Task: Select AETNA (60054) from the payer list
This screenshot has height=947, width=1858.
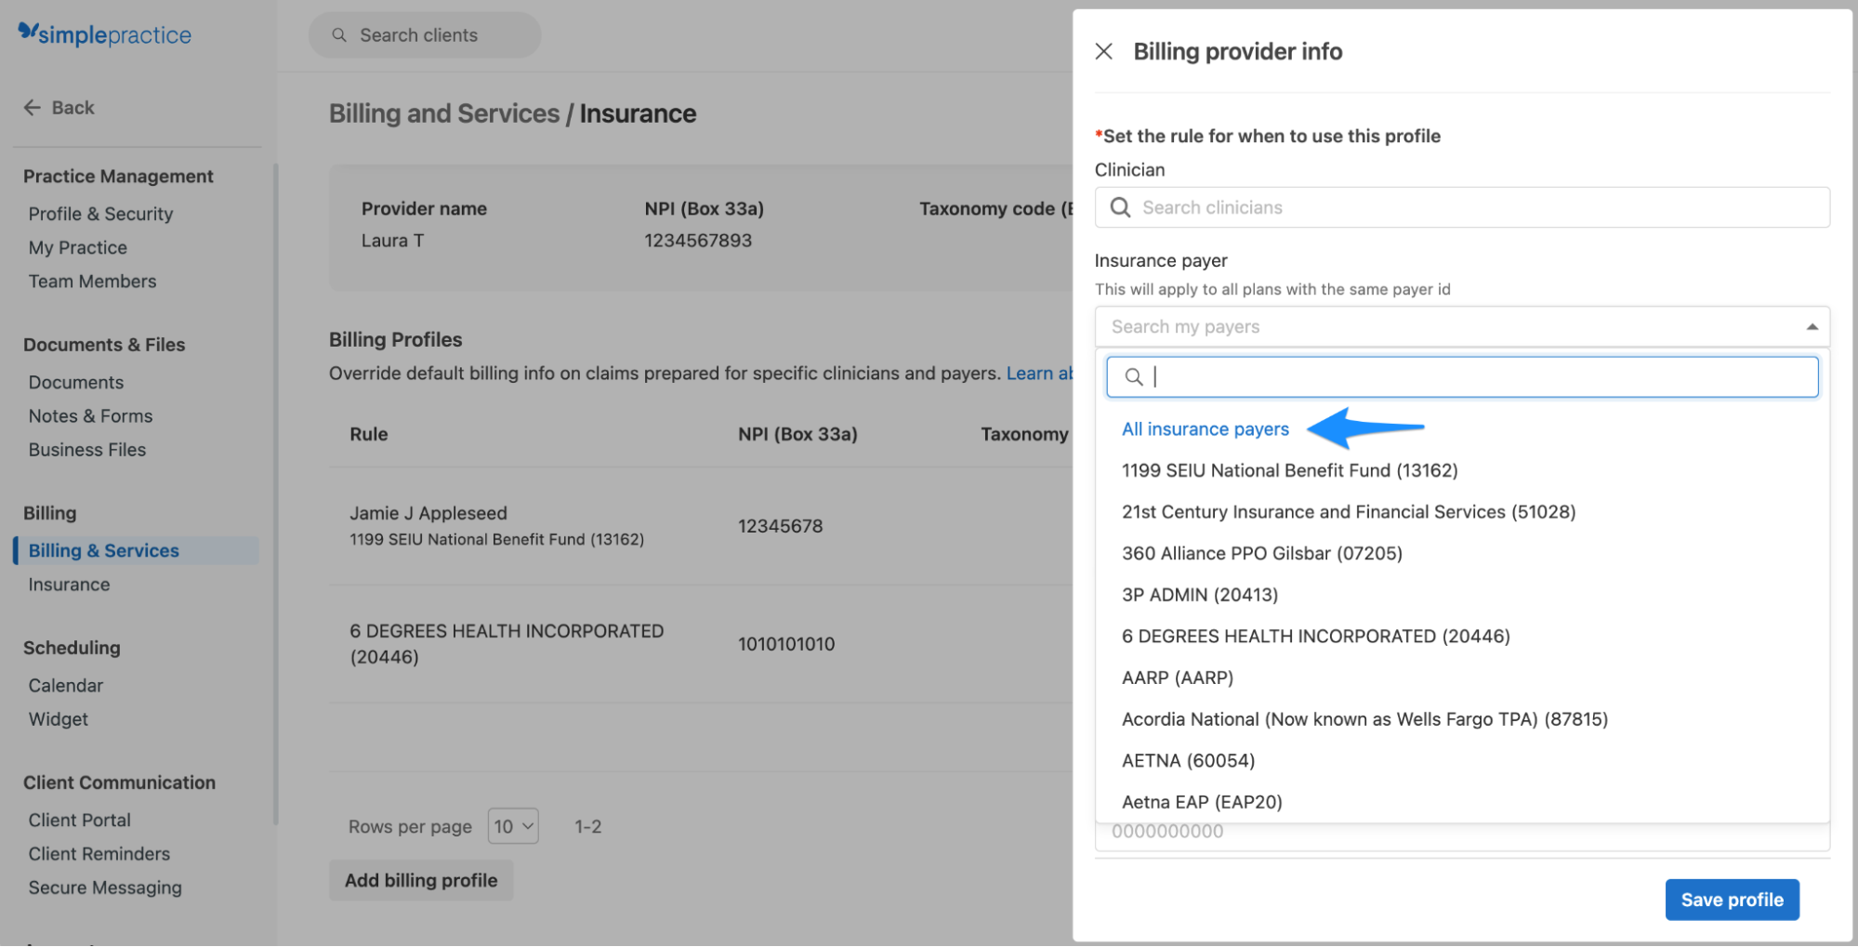Action: [x=1187, y=759]
